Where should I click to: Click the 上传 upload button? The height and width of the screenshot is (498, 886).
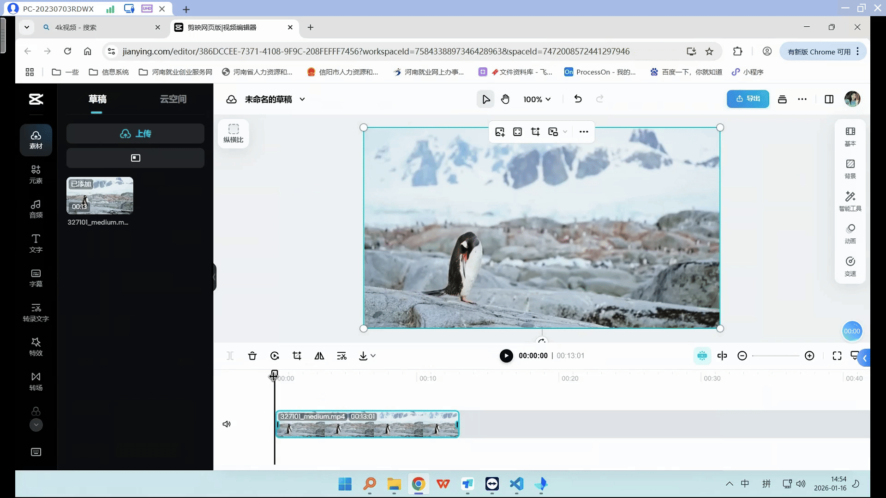[x=135, y=134]
